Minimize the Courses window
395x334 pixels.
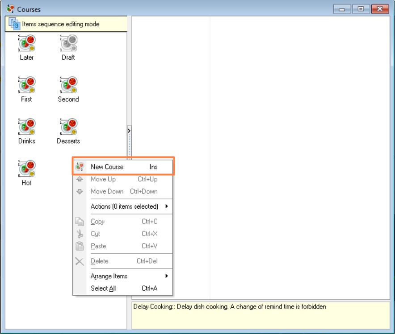341,9
